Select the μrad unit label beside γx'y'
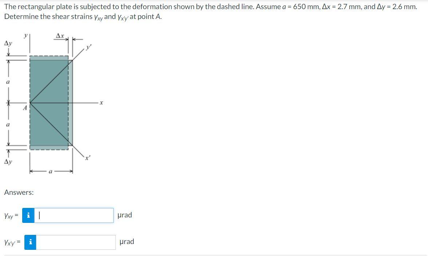Viewport: 428px width, 256px height. (127, 241)
